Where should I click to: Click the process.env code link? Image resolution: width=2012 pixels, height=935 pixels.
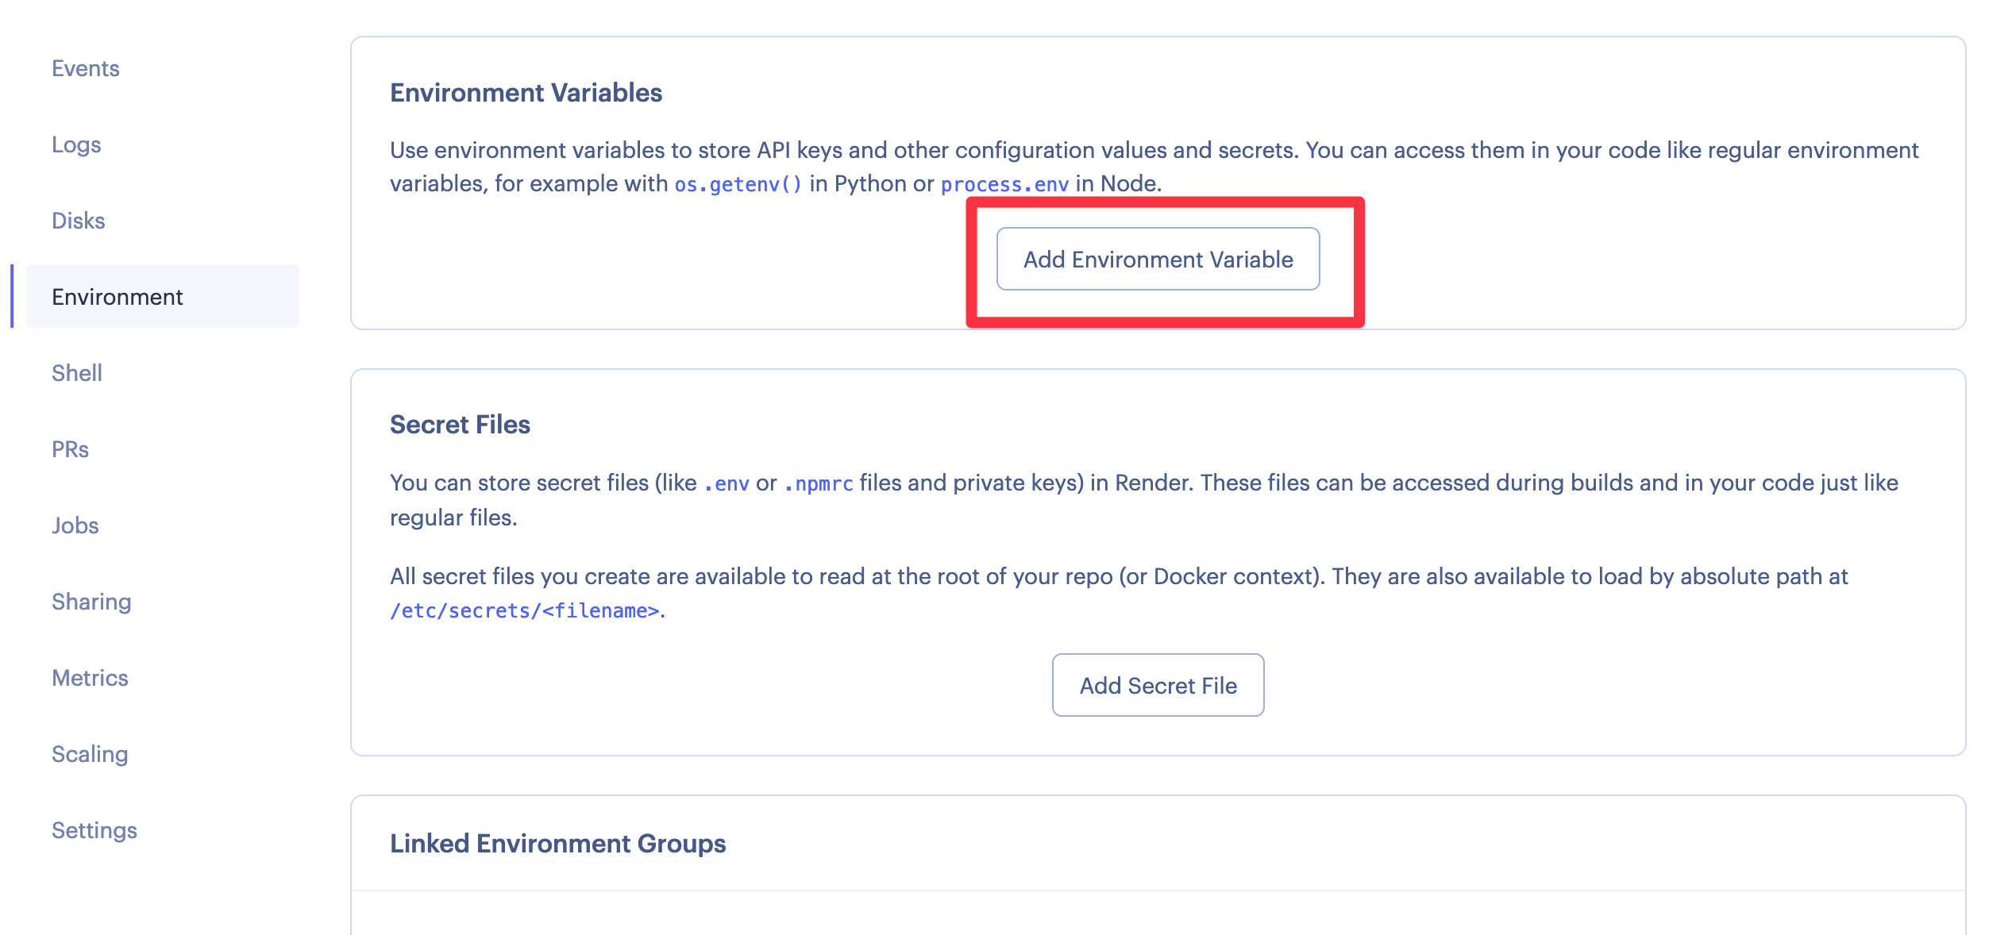click(1004, 183)
